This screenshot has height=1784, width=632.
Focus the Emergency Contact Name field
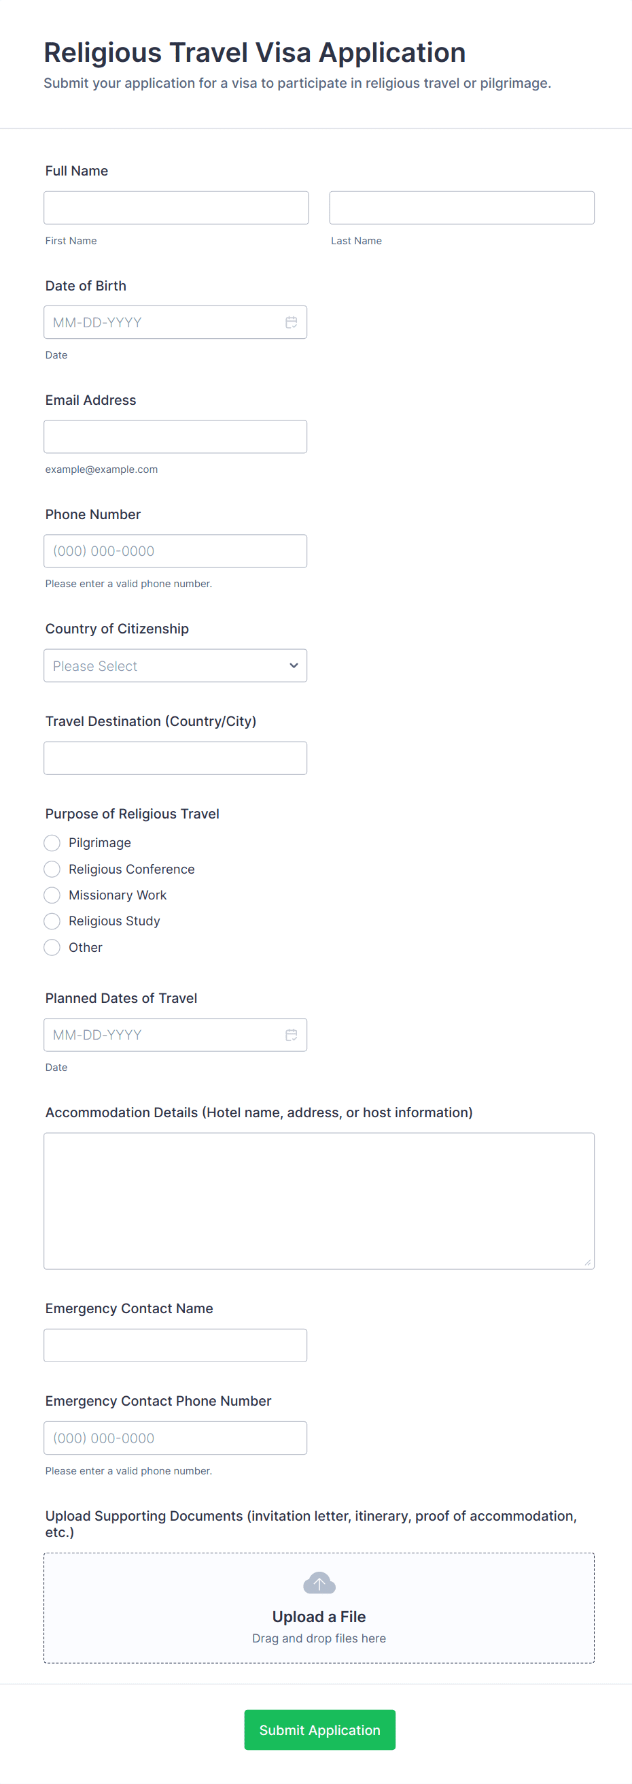click(175, 1346)
